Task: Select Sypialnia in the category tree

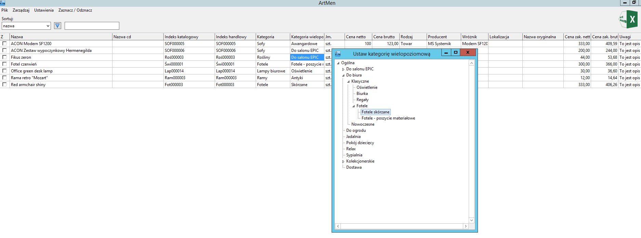Action: (354, 155)
